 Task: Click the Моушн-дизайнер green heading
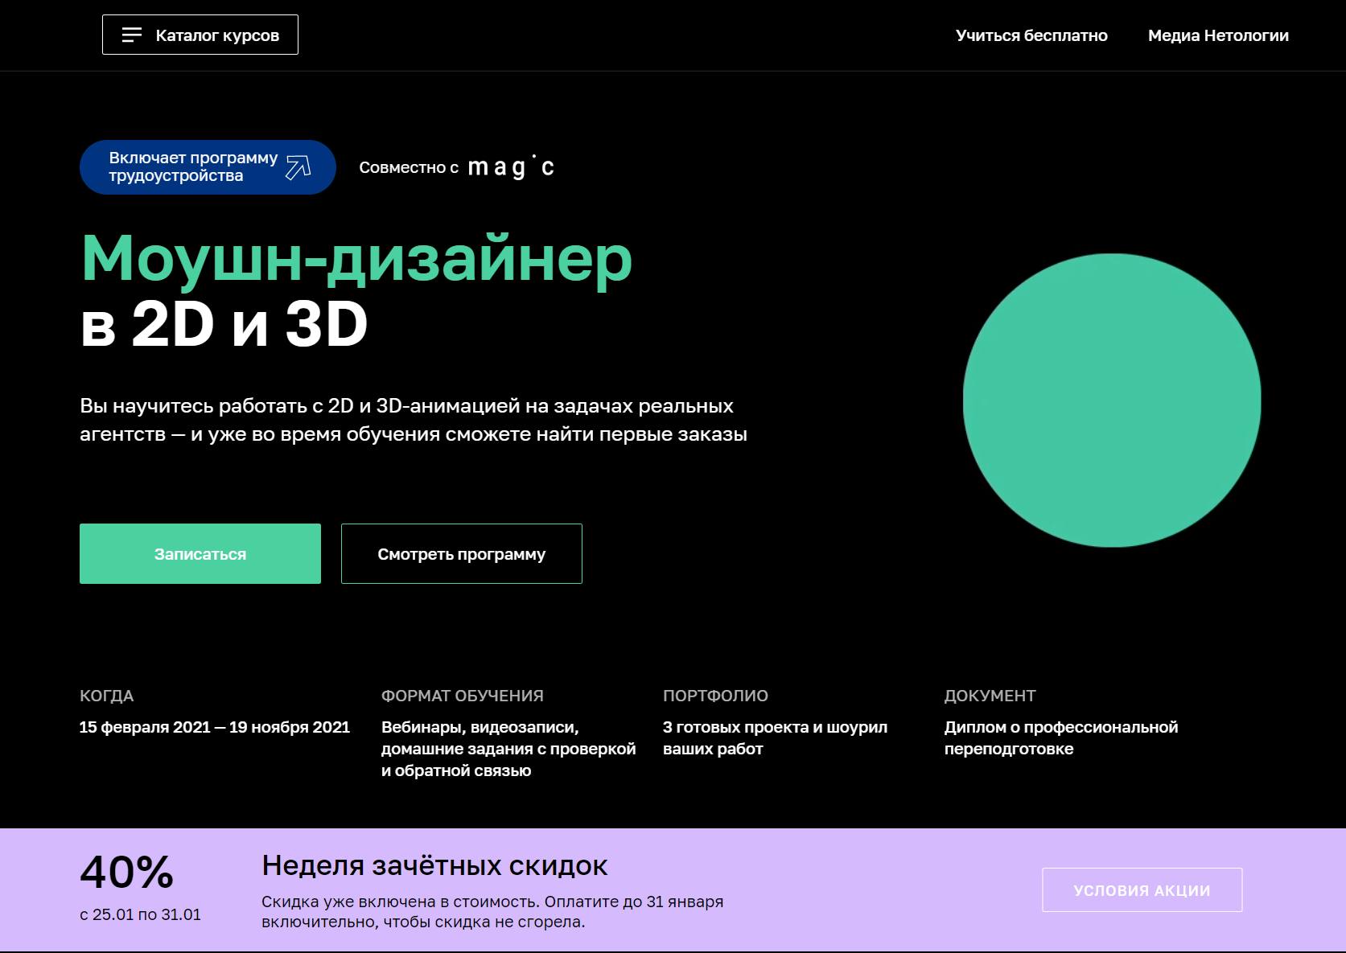356,259
